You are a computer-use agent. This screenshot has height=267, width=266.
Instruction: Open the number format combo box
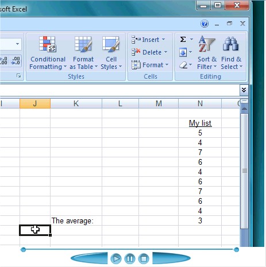tap(10, 44)
